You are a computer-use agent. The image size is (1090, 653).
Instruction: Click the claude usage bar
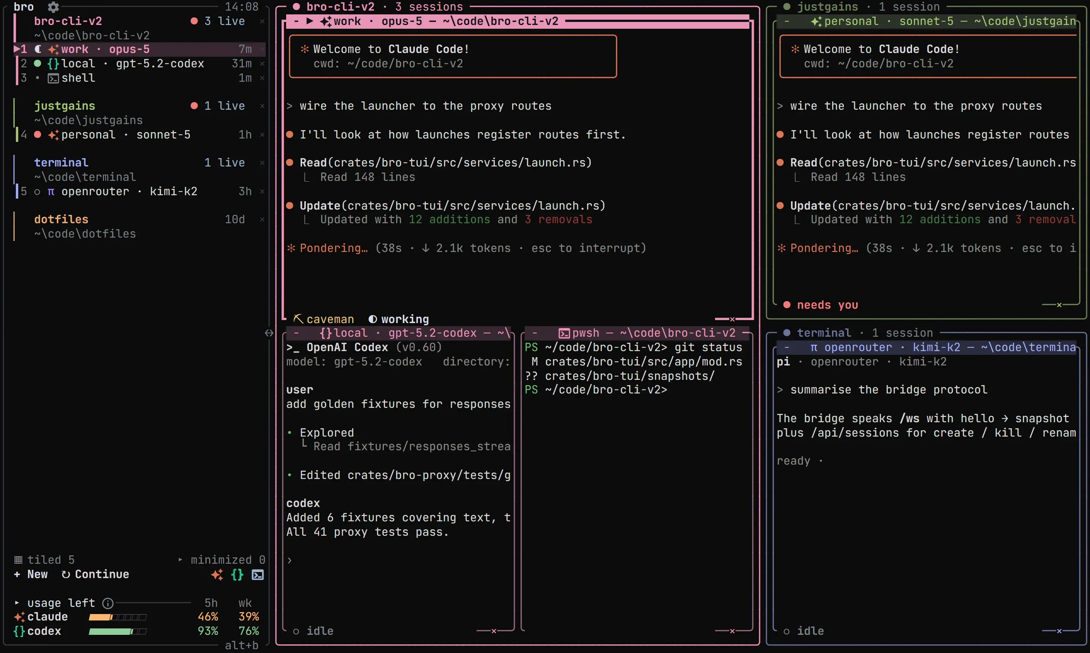click(117, 617)
